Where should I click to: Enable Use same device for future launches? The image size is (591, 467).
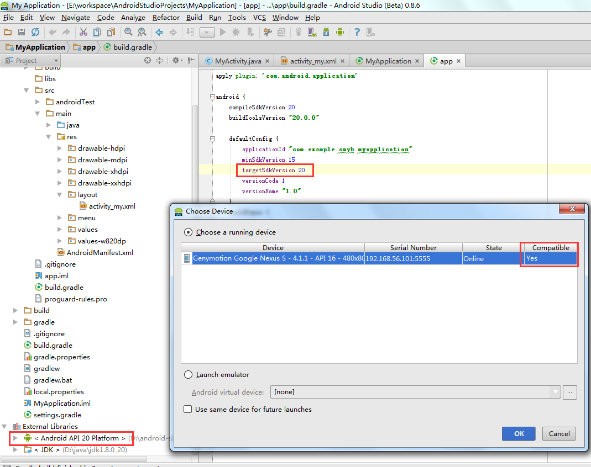coord(187,409)
